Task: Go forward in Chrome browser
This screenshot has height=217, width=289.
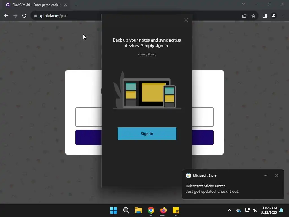Action: (15, 16)
